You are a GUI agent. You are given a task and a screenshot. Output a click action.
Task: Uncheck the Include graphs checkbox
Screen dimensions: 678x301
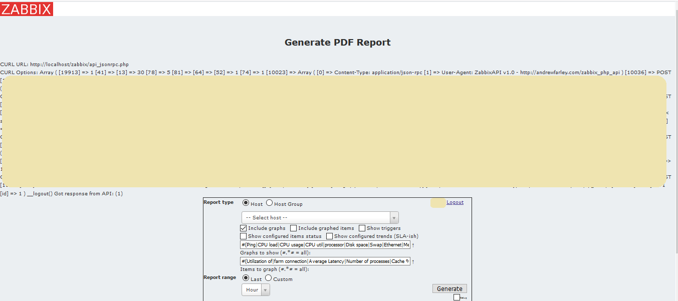point(243,228)
